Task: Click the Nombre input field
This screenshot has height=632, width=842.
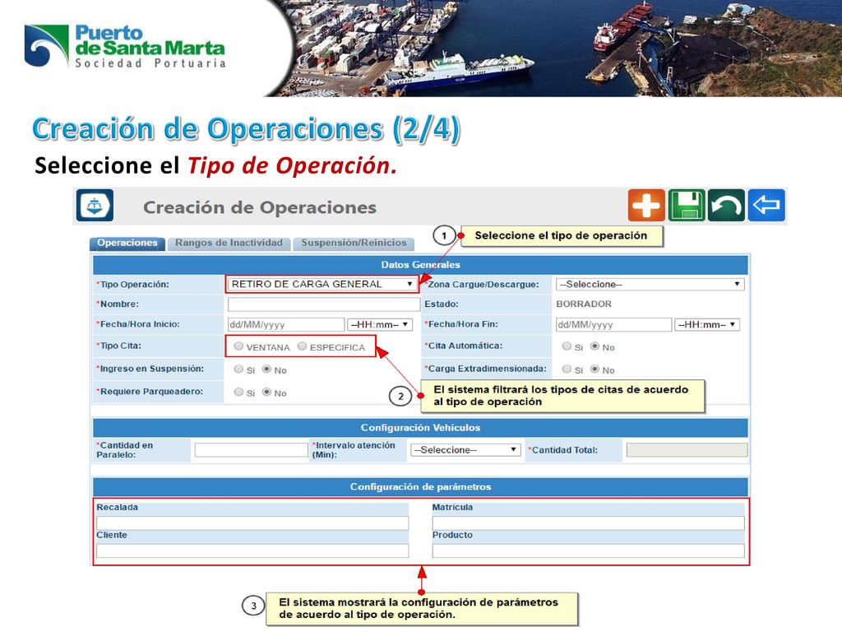Action: pyautogui.click(x=324, y=304)
